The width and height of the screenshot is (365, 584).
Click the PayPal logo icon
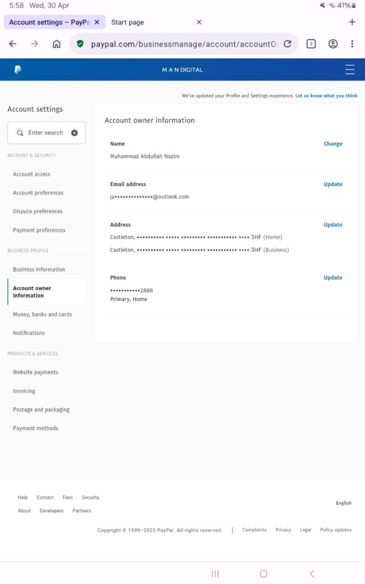point(18,70)
